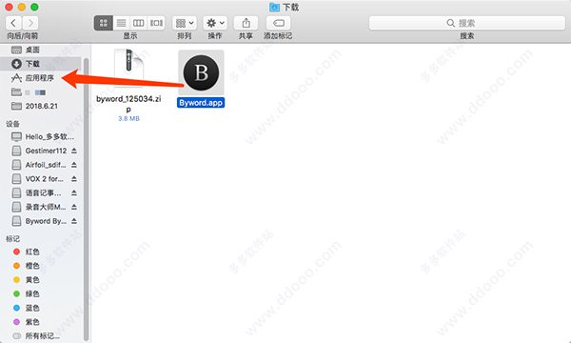
Task: Eject the Byword By... disk
Action: [x=74, y=221]
